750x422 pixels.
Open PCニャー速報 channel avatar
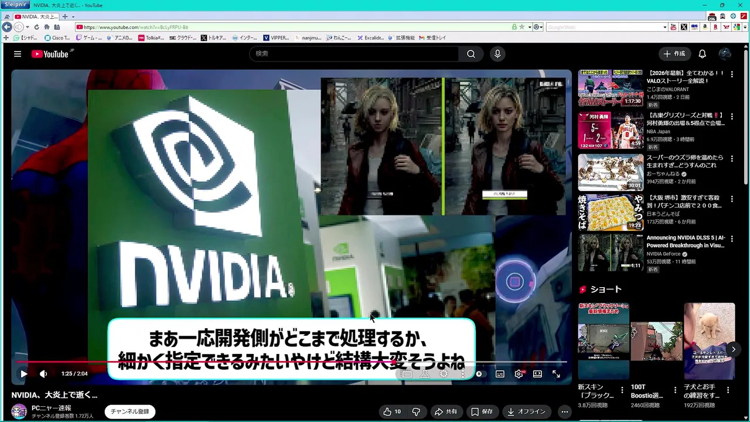pos(19,411)
